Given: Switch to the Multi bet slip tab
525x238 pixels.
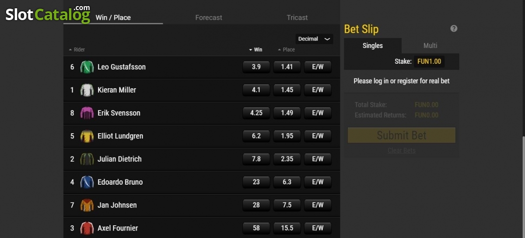Looking at the screenshot, I should coord(430,45).
